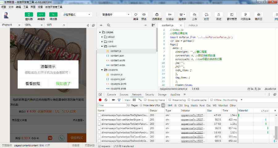Open remote debugging (远程调试) bug icon
Screen dimensions: 278x148
tap(157, 15)
